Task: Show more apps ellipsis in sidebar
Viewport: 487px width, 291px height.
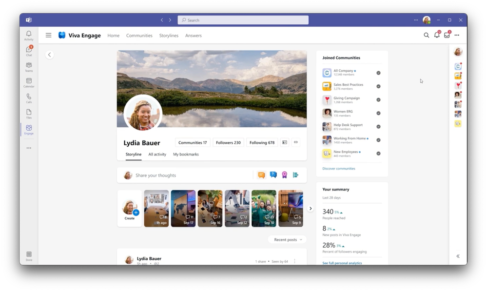Action: [29, 148]
